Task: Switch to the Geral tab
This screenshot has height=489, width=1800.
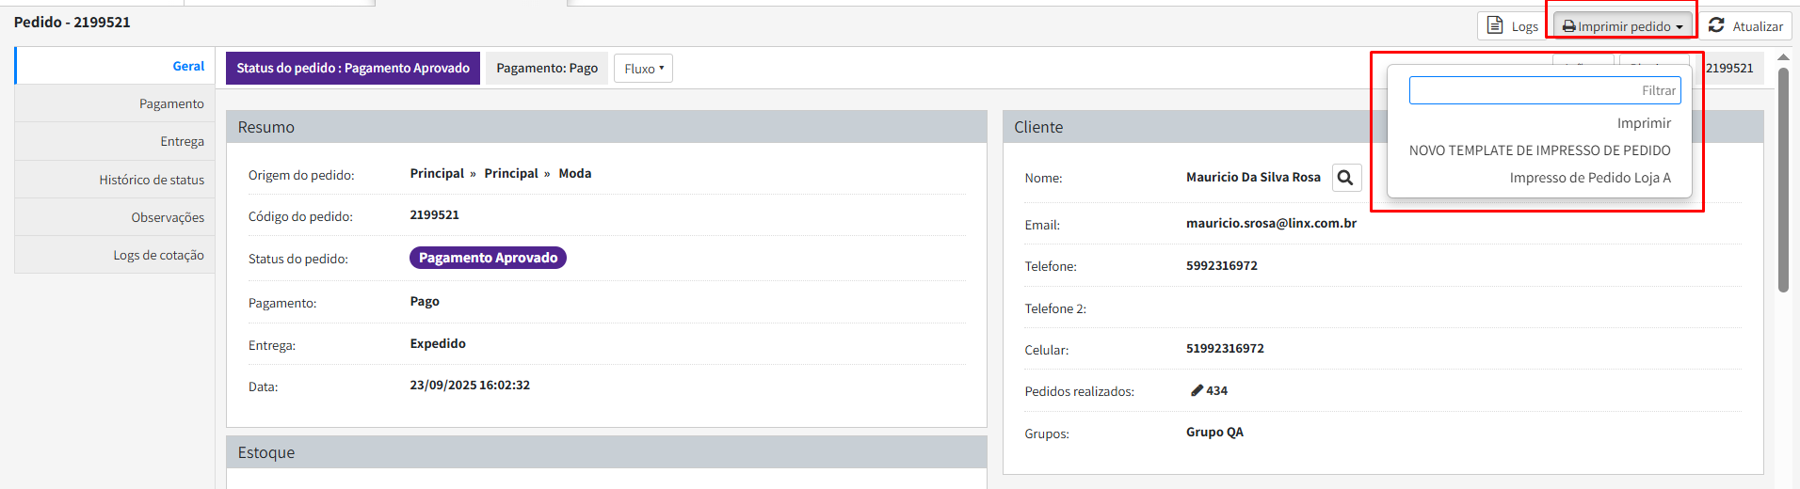Action: pyautogui.click(x=188, y=66)
